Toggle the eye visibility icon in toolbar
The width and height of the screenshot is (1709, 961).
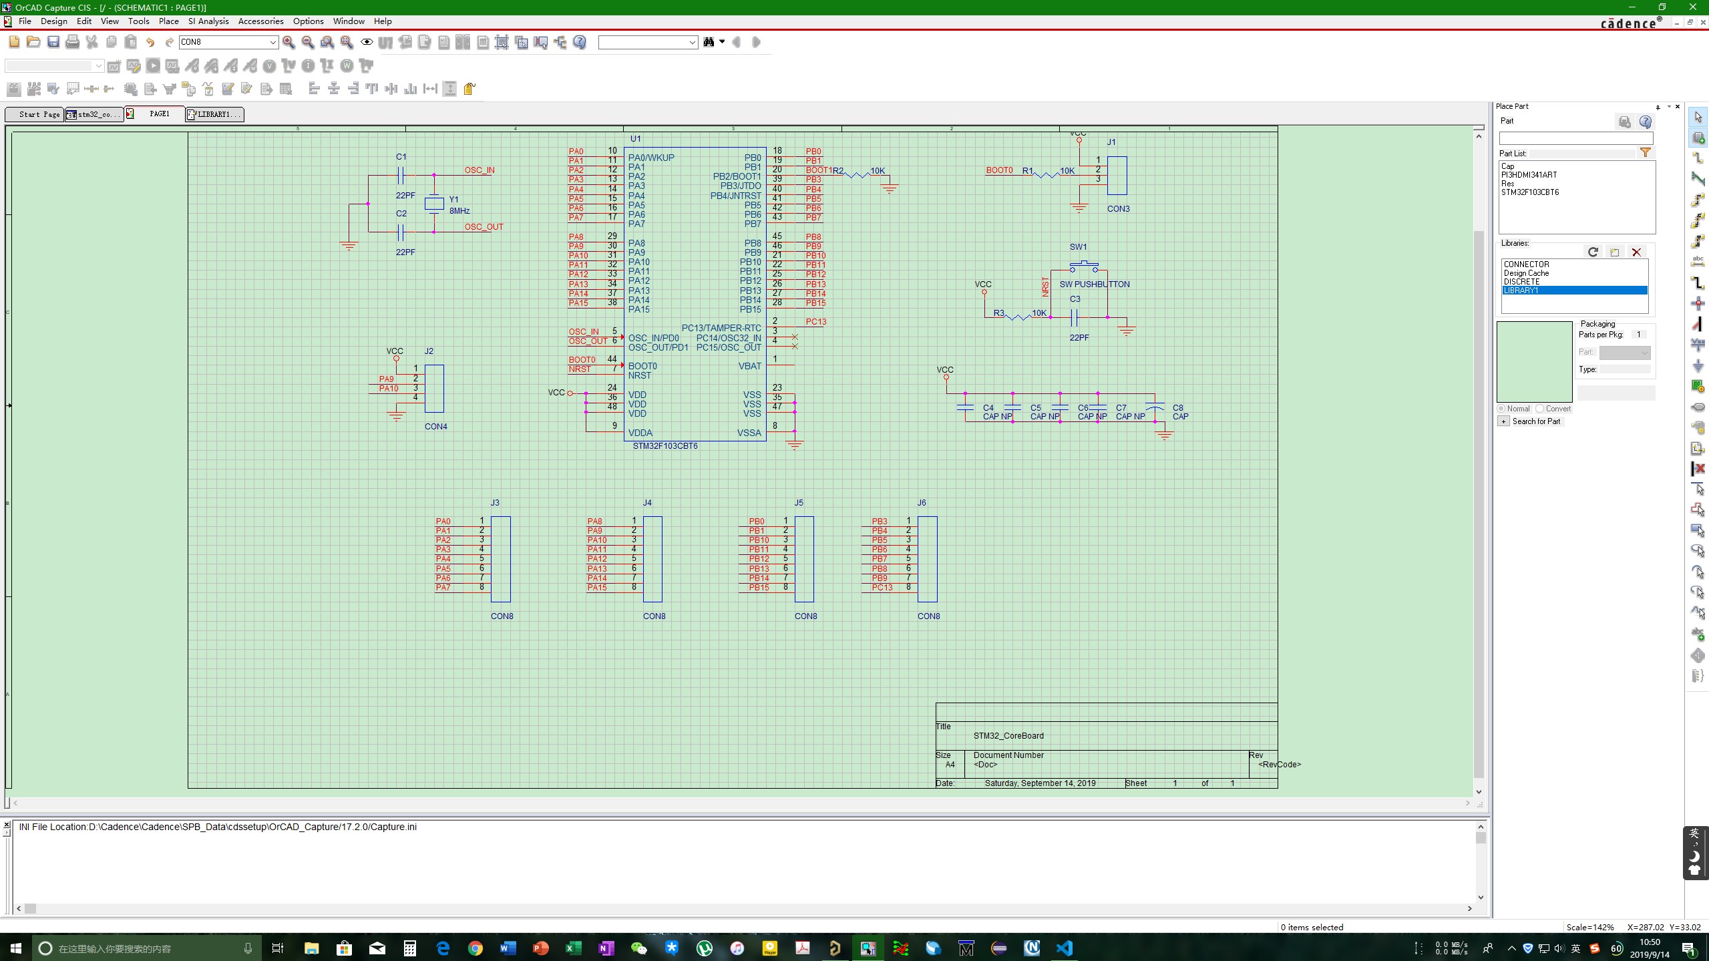tap(367, 42)
